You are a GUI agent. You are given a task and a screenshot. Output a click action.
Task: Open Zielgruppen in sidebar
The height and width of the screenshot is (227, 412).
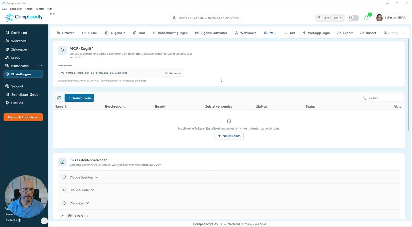23,49
